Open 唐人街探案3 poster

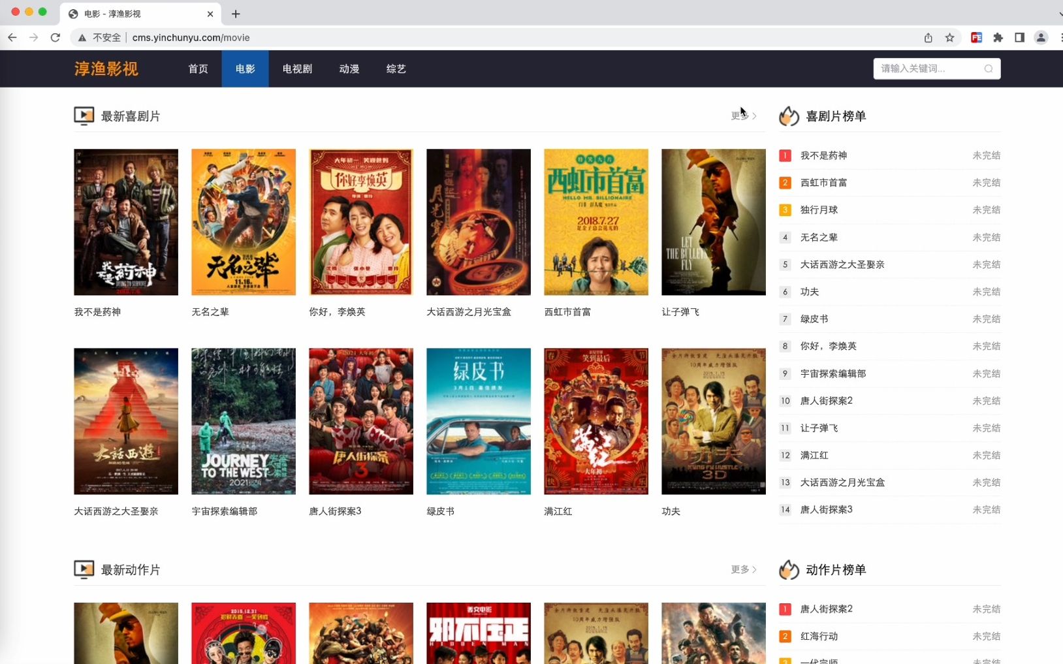click(361, 421)
